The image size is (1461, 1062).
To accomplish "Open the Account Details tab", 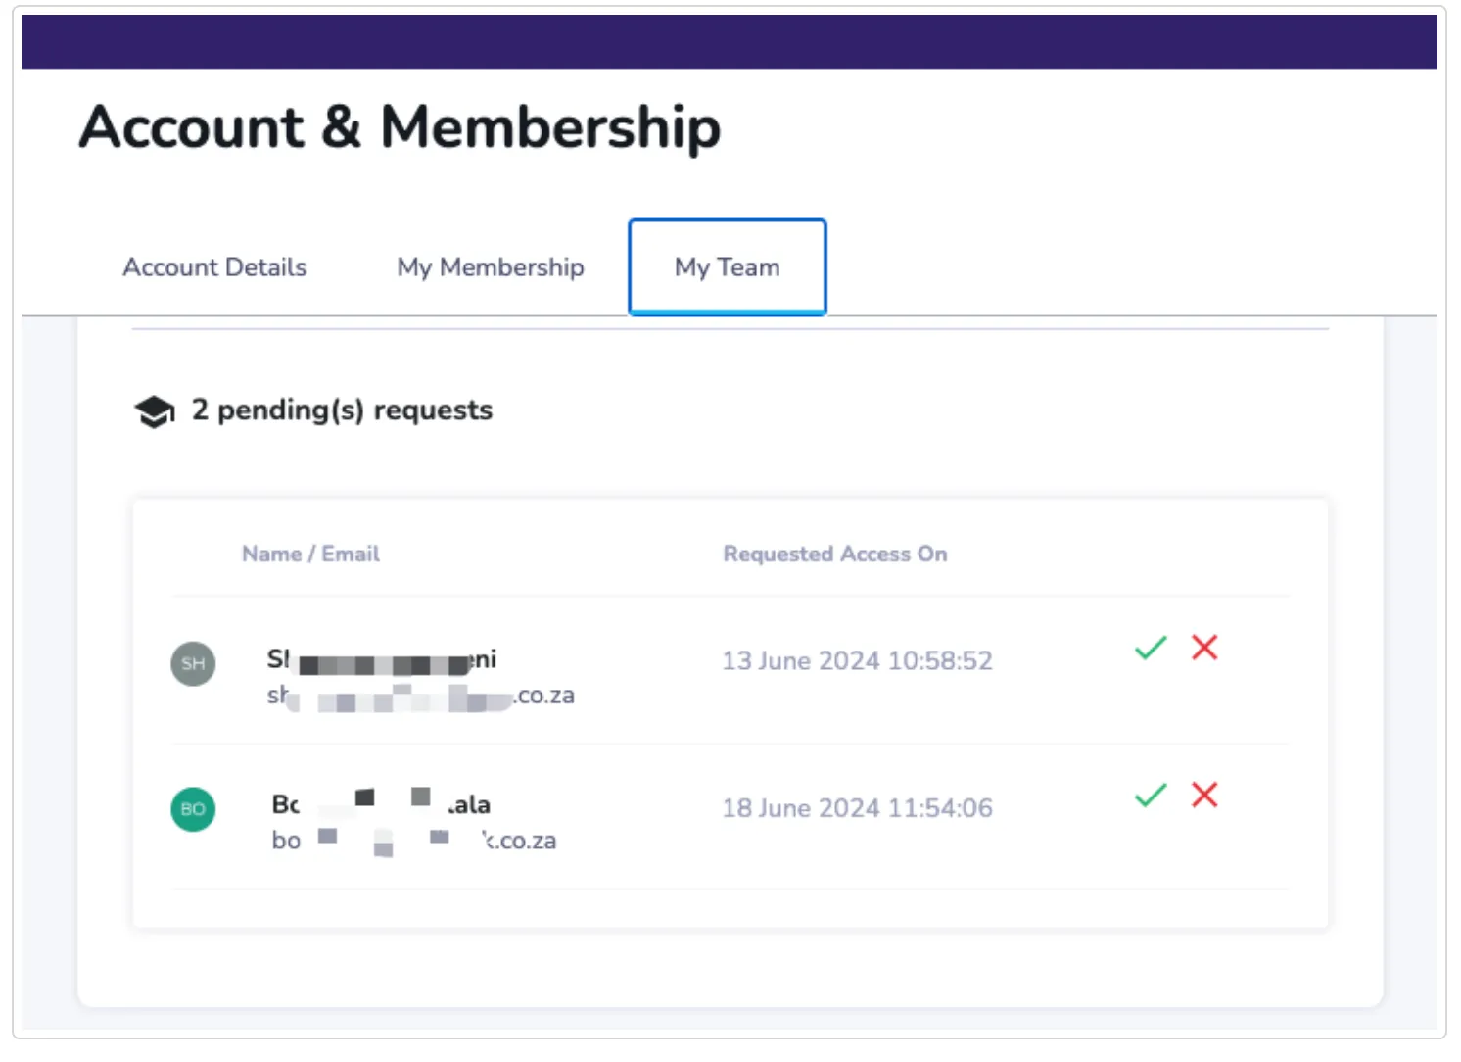I will (x=214, y=267).
